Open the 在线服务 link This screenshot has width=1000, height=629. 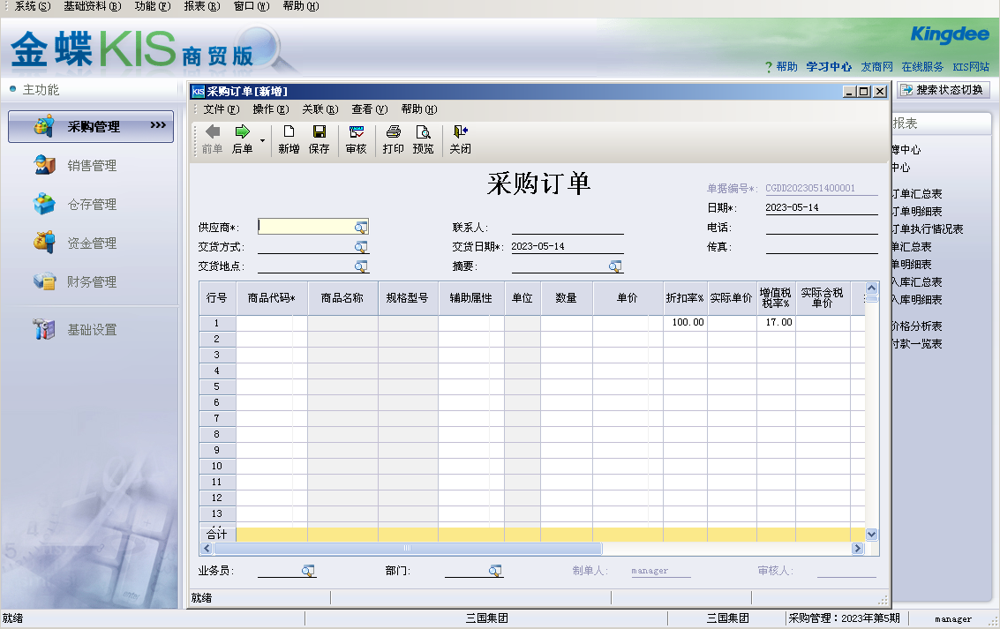(922, 67)
